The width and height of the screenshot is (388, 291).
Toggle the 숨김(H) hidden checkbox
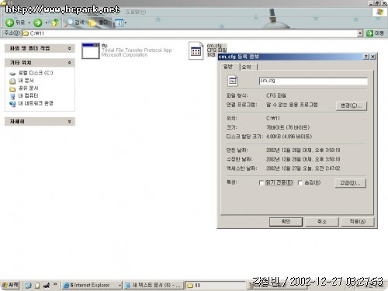tap(300, 183)
